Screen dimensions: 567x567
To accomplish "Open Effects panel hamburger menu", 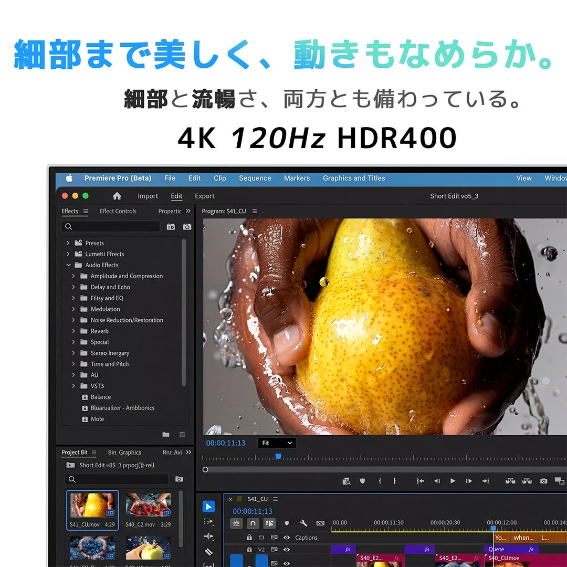I will click(86, 211).
